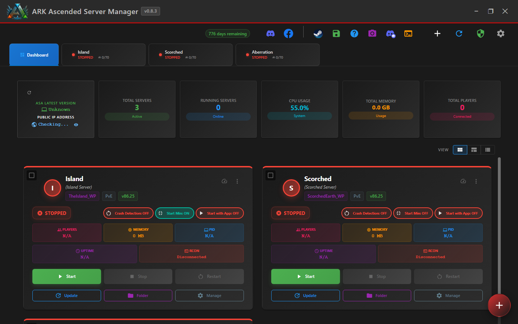Open the Island server Folder
The image size is (518, 324).
(x=138, y=296)
